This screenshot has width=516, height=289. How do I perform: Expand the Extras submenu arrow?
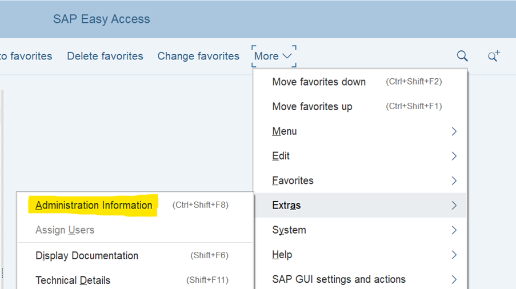(x=454, y=206)
